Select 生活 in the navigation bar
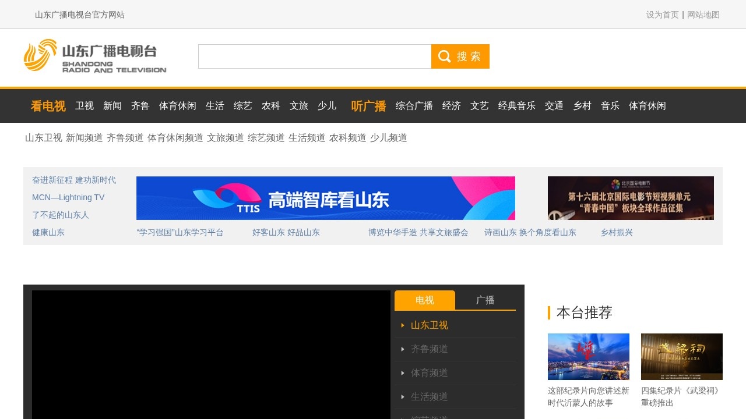746x419 pixels. coord(215,106)
